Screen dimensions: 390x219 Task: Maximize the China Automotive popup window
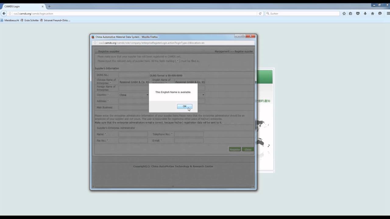coord(243,36)
